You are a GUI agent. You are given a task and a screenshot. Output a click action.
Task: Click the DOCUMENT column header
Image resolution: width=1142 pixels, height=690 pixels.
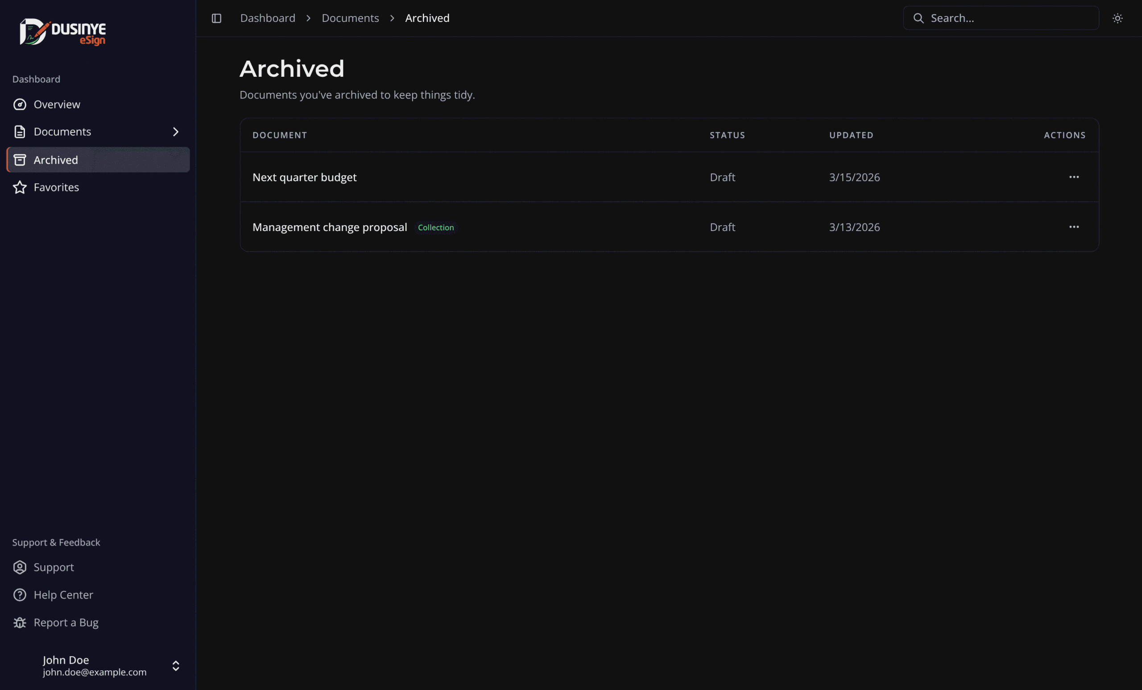(x=279, y=135)
